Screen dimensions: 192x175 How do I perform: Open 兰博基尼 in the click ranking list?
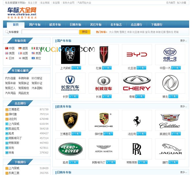coord(14,109)
